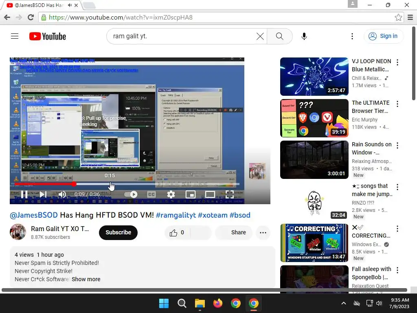Skip to the next video
417x313 pixels.
pos(43,194)
